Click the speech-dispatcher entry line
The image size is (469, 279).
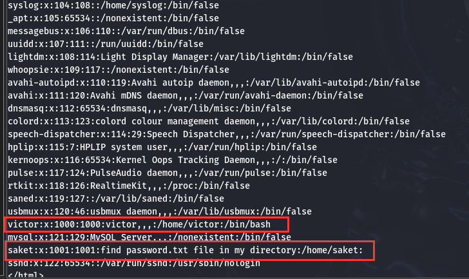tap(226, 134)
